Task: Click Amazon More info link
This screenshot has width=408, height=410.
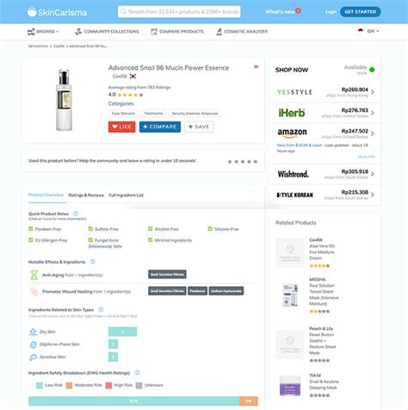Action: coord(366,157)
